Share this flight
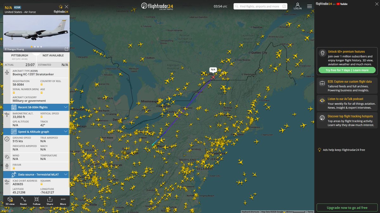This screenshot has height=213, width=380. coord(50,201)
